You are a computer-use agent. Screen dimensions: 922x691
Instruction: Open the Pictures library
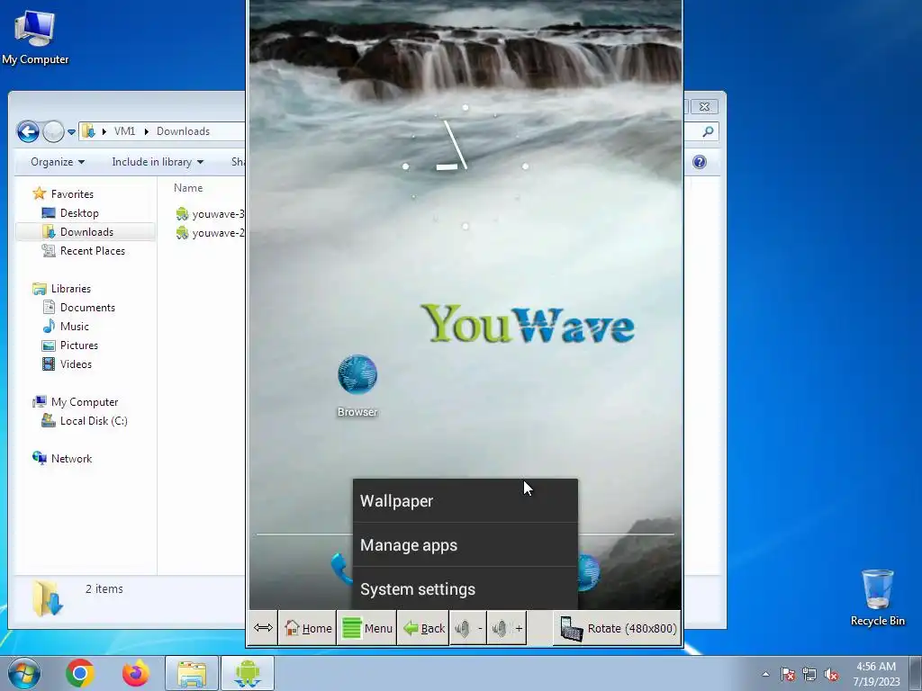click(x=79, y=345)
